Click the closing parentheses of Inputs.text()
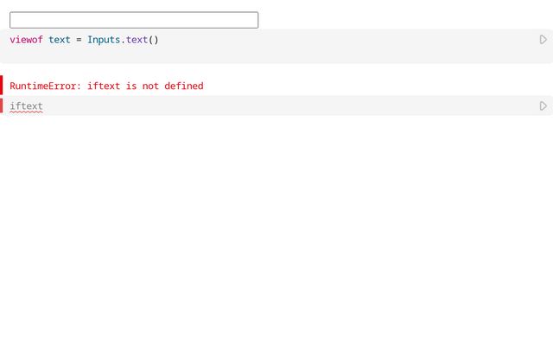553x346 pixels. pyautogui.click(x=154, y=40)
